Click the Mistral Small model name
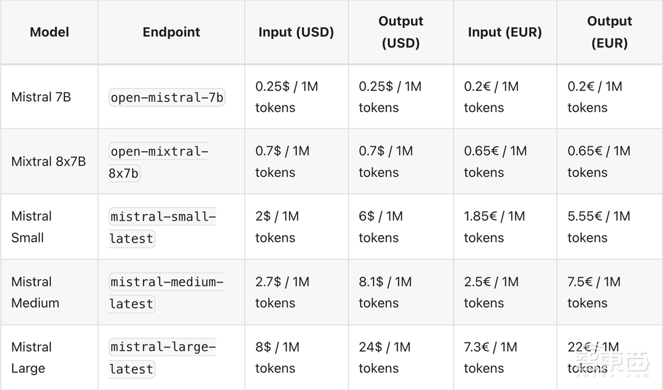The image size is (663, 390). [x=31, y=226]
